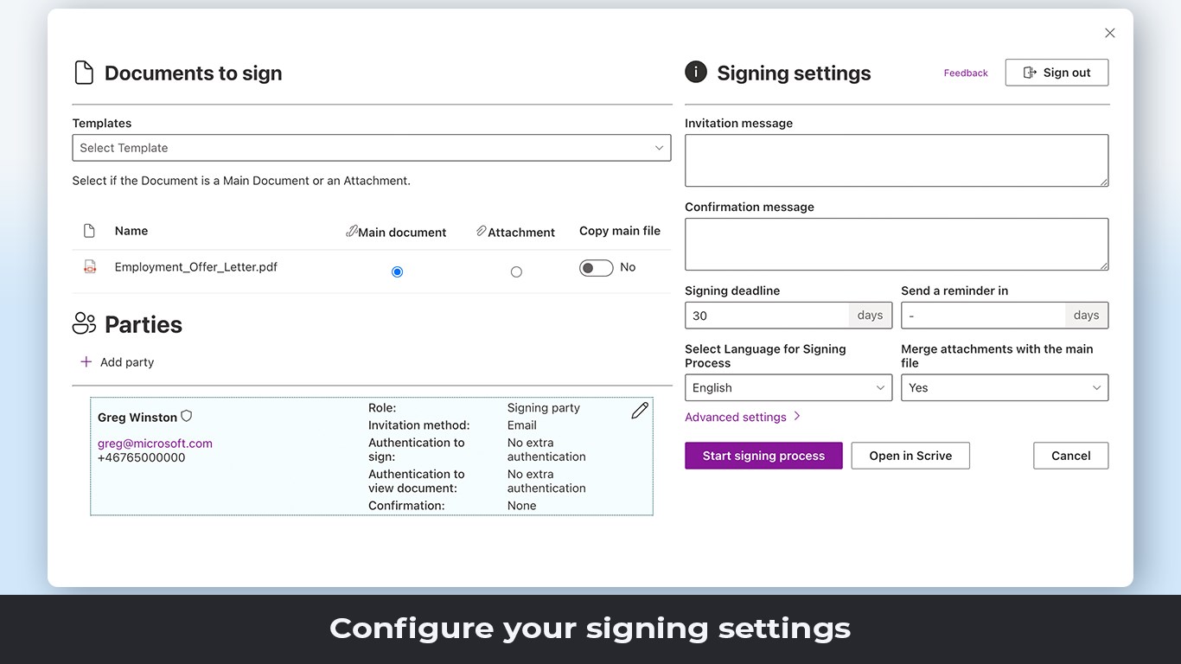Open the signing language dropdown showing English

(x=788, y=388)
